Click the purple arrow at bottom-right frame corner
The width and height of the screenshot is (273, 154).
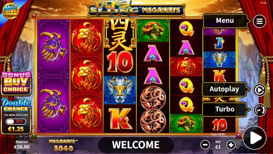point(238,136)
